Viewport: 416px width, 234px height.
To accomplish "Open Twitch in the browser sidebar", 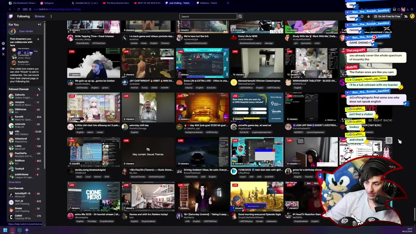I will [x=3, y=49].
